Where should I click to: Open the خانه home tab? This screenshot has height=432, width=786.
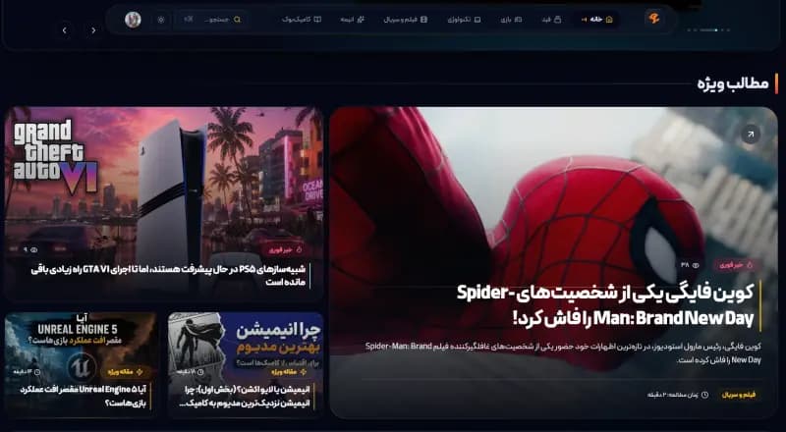[x=596, y=20]
